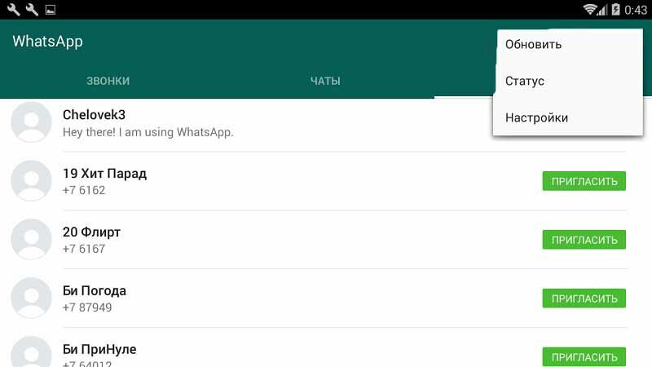
Task: Tap ПРИГЛАСИТЬ beside Би ПриНуле
Action: (x=584, y=356)
